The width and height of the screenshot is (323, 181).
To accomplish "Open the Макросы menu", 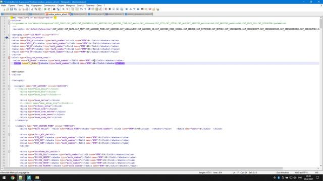I will click(x=71, y=6).
